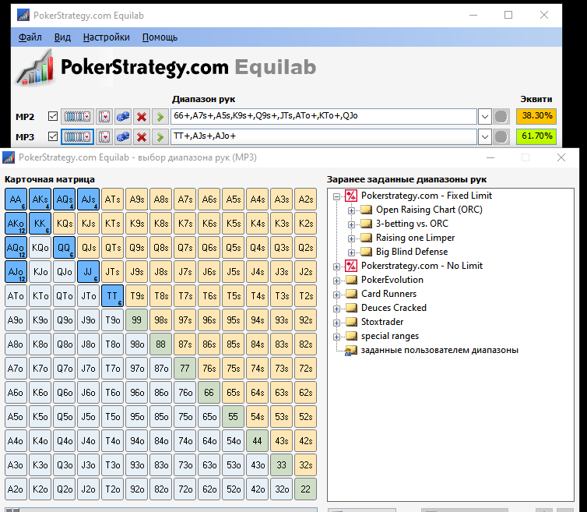The image size is (587, 512).
Task: Expand the Open Raising Chart (ORC) node
Action: (x=351, y=210)
